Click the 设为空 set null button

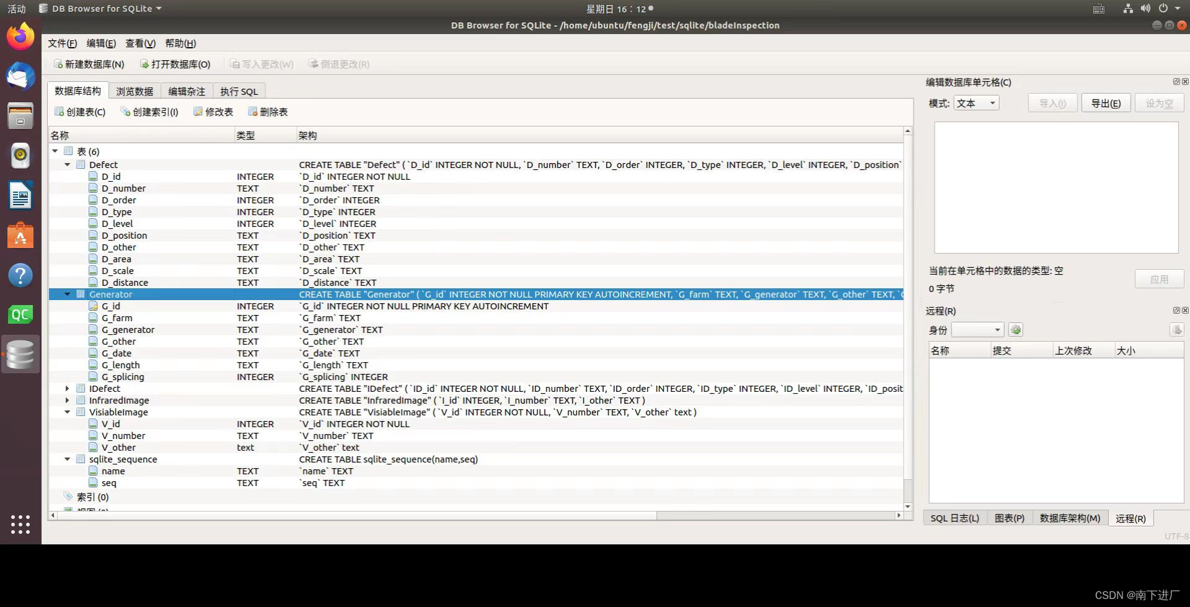tap(1159, 103)
